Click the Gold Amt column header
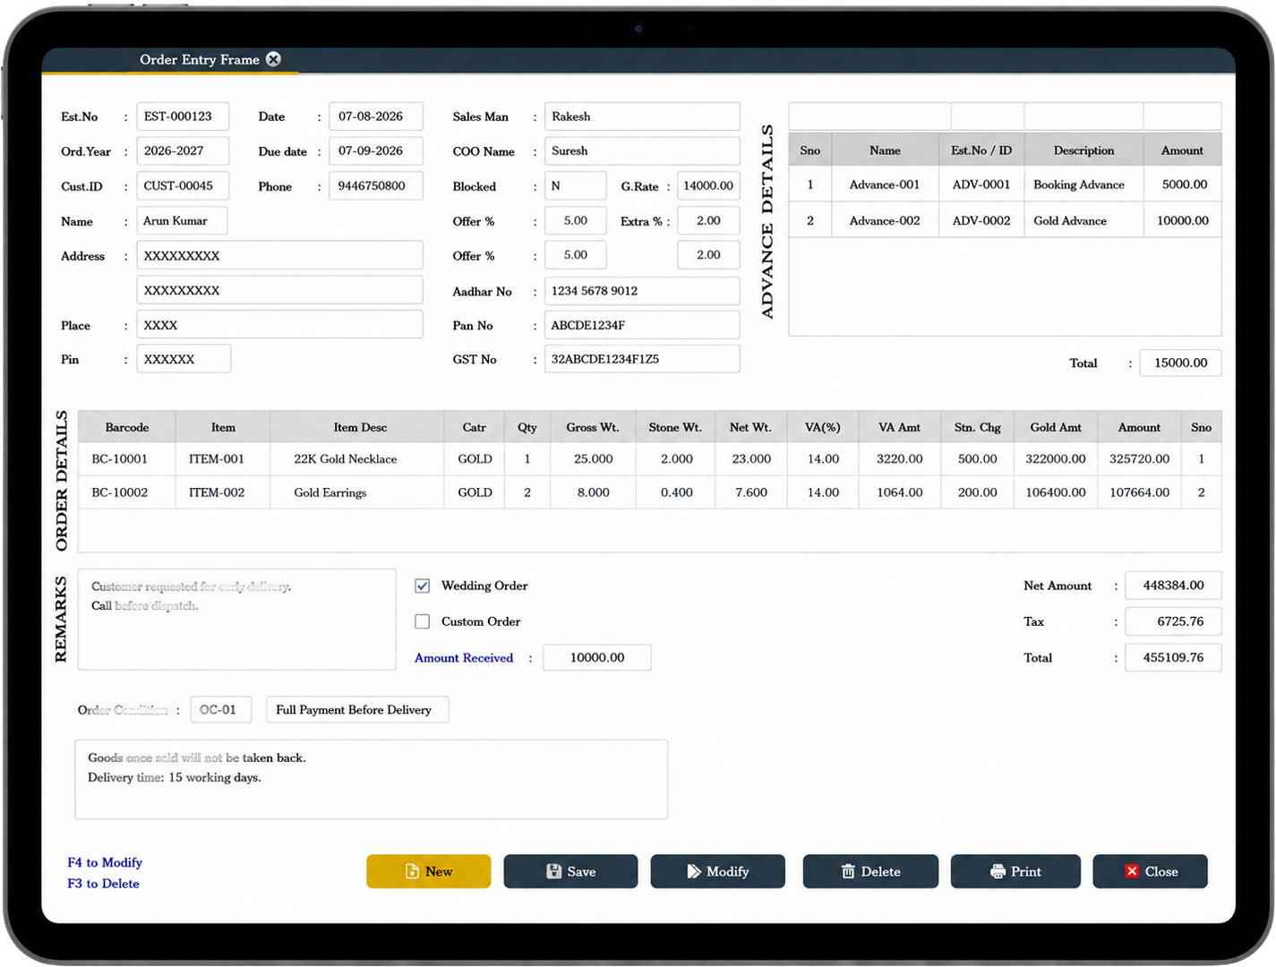1276x967 pixels. click(x=1056, y=427)
